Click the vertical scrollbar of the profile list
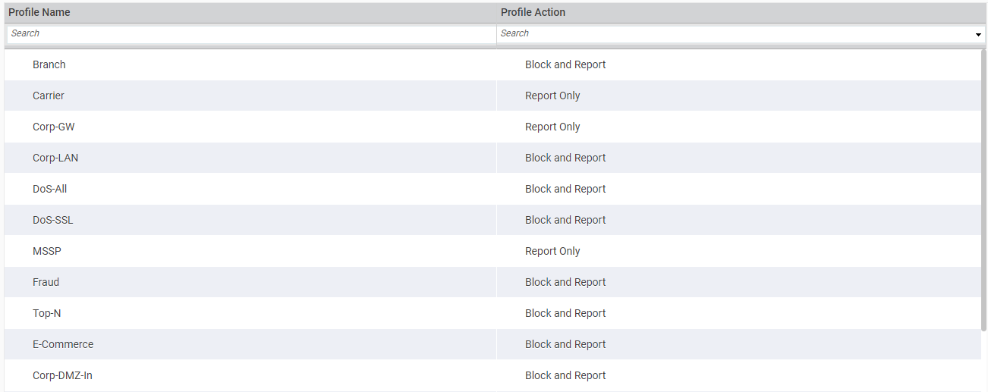Screen dimensions: 988x392 pyautogui.click(x=983, y=190)
